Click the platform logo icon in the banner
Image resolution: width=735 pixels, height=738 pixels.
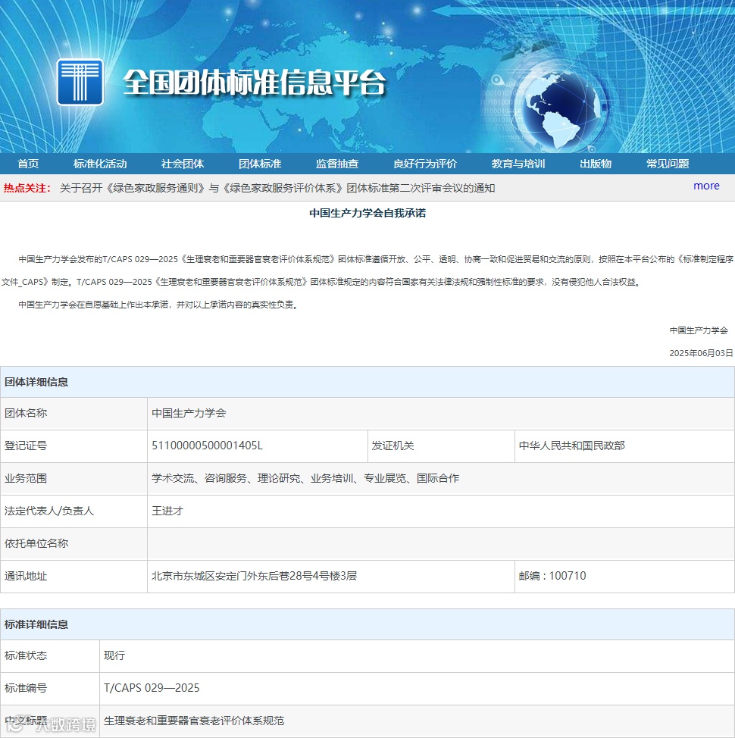[80, 82]
